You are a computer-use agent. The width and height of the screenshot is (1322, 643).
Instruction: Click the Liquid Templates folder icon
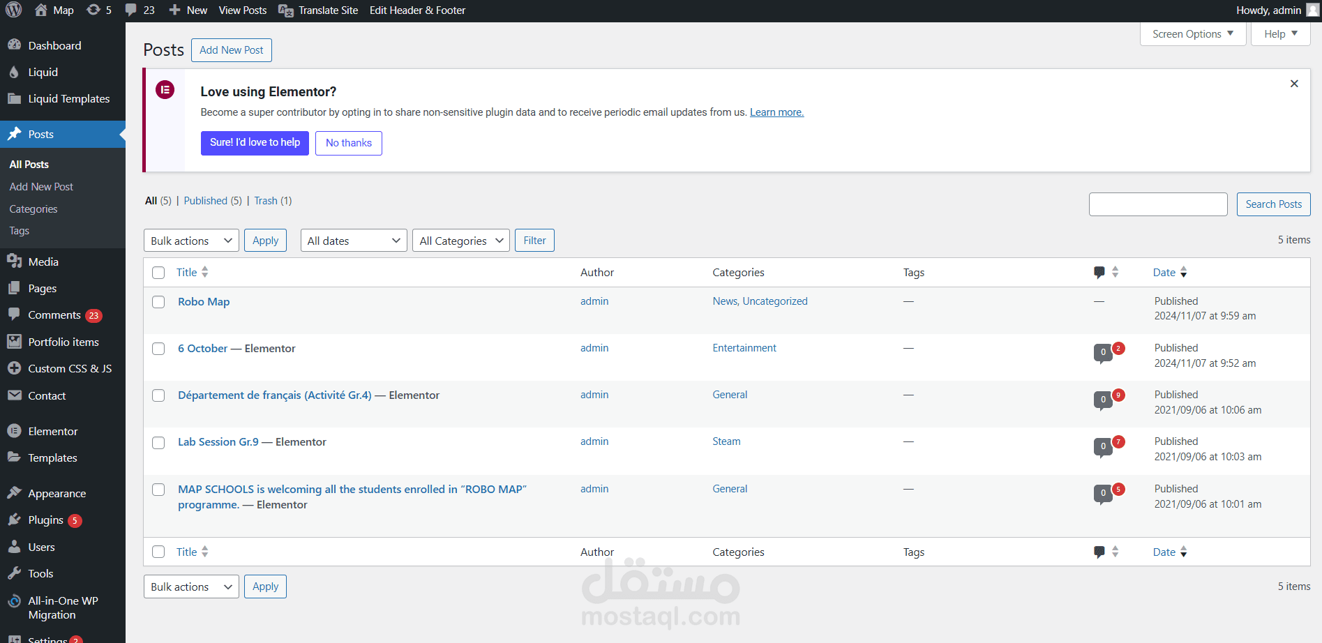[14, 98]
